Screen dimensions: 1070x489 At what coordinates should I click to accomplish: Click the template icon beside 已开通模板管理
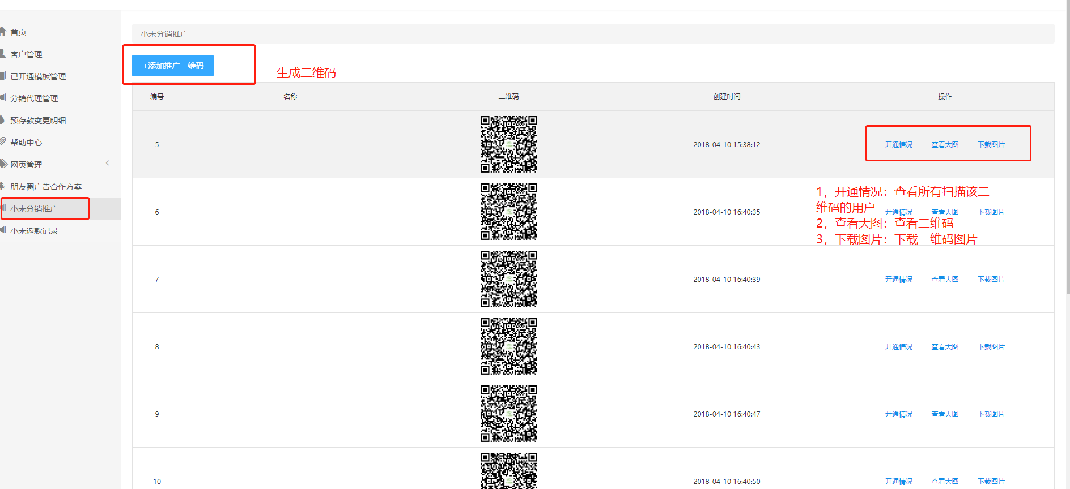(x=3, y=76)
